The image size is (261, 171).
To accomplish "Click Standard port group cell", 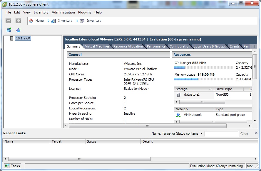I will [x=230, y=115].
